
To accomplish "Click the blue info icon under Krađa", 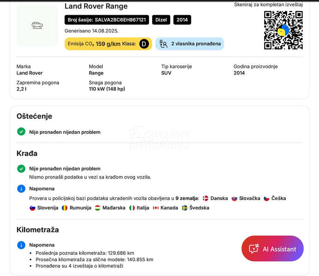I will click(x=21, y=189).
